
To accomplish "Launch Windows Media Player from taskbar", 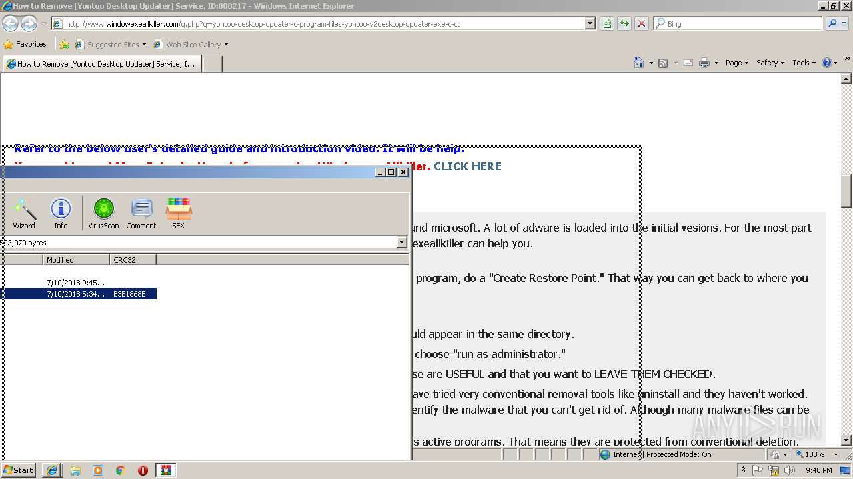I will (x=98, y=470).
